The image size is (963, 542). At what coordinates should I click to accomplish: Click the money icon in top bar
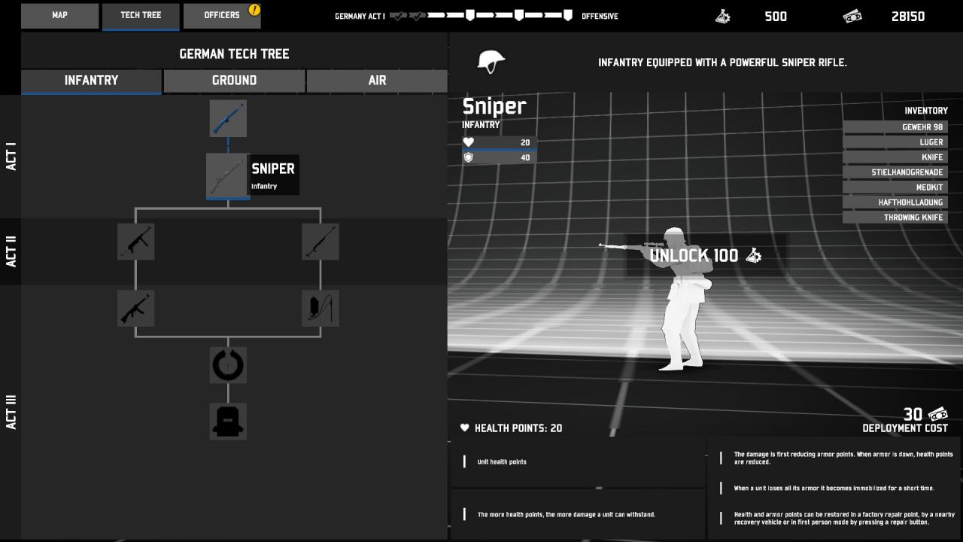852,16
